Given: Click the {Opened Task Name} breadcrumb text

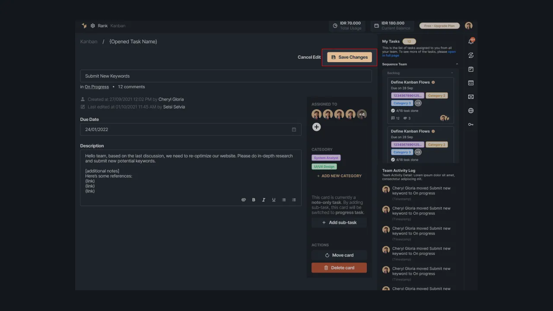Looking at the screenshot, I should pyautogui.click(x=133, y=41).
